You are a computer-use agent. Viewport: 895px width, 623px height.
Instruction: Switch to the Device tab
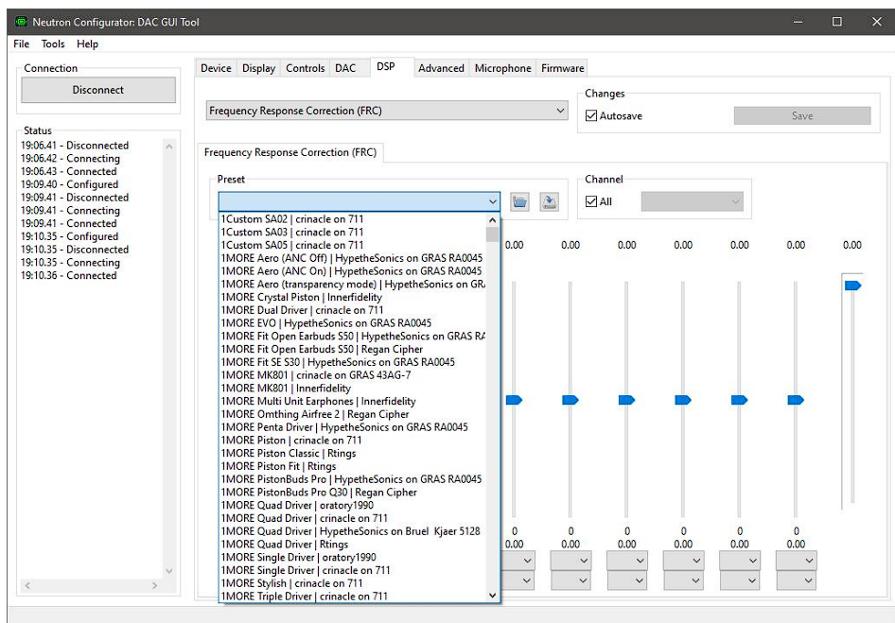click(x=216, y=68)
